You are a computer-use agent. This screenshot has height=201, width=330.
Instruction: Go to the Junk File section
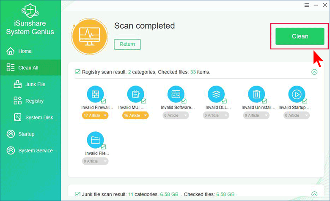(35, 84)
